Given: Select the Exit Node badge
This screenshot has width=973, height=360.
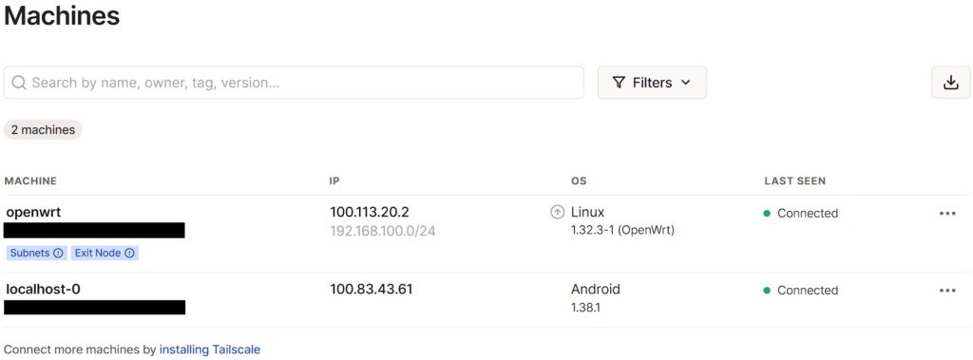Looking at the screenshot, I should pyautogui.click(x=105, y=253).
